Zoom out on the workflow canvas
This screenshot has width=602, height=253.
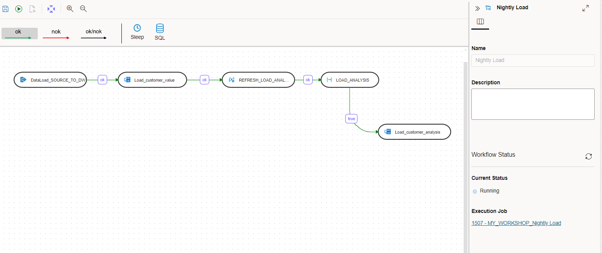[x=83, y=8]
